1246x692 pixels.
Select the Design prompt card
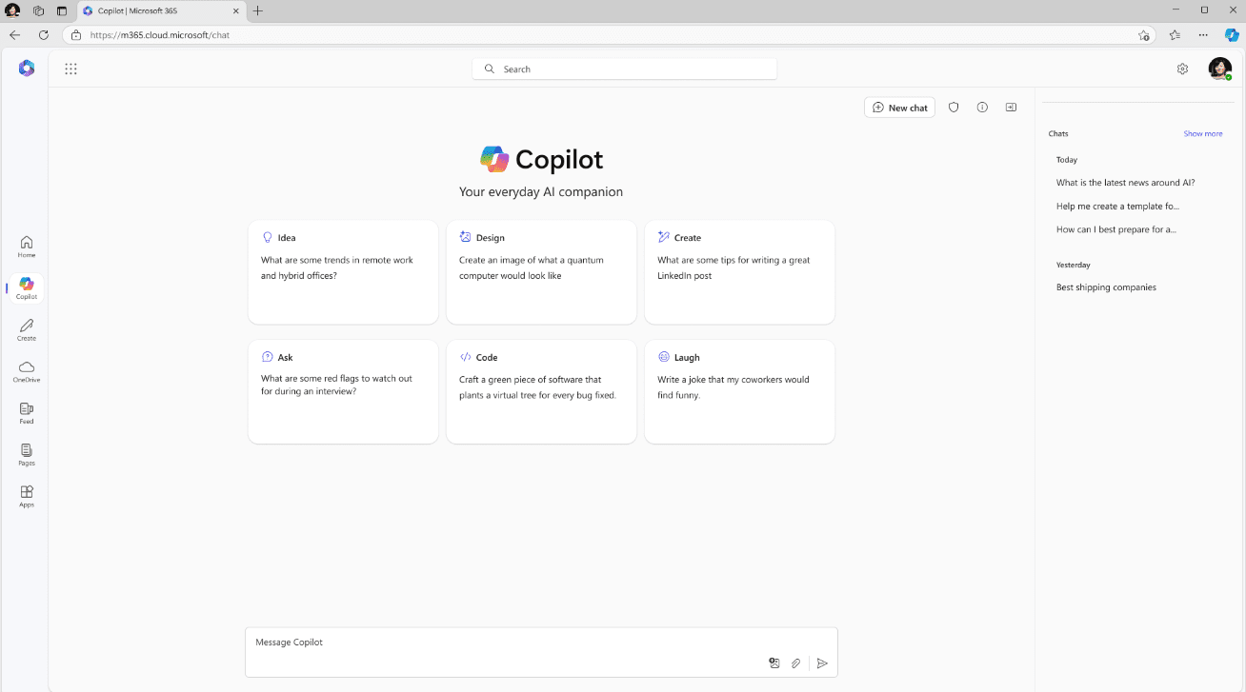click(x=541, y=272)
